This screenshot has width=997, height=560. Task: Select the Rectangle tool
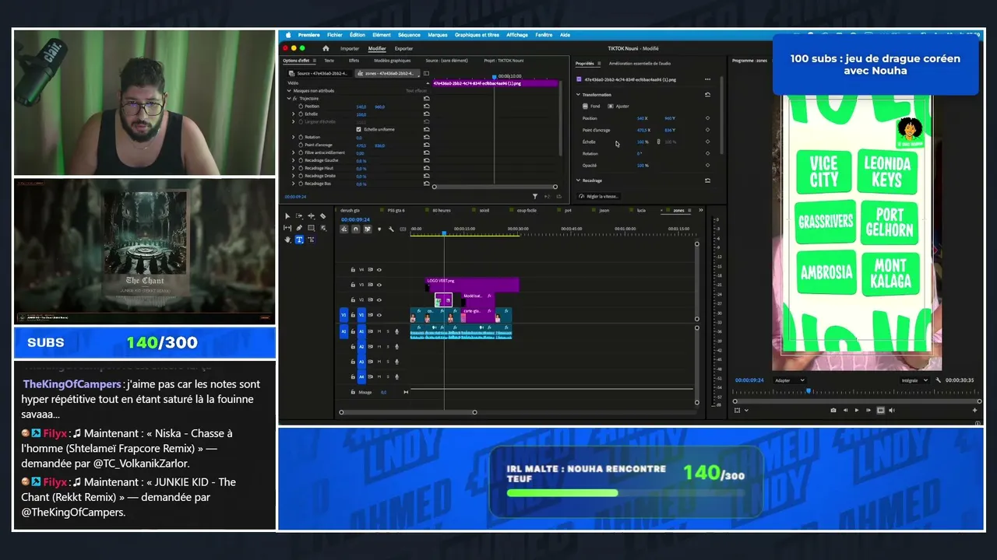click(x=311, y=228)
